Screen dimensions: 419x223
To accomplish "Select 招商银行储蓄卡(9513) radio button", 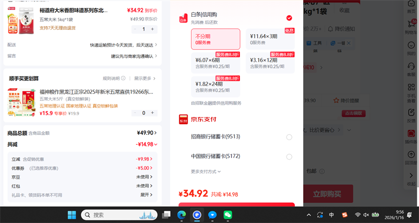I will pos(289,137).
